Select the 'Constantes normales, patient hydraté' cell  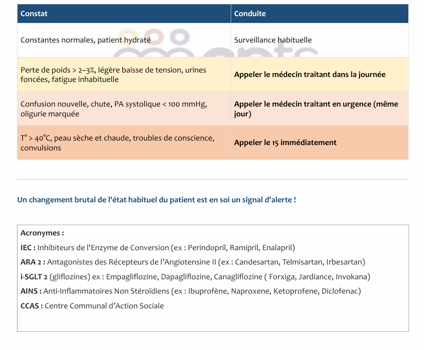[124, 40]
